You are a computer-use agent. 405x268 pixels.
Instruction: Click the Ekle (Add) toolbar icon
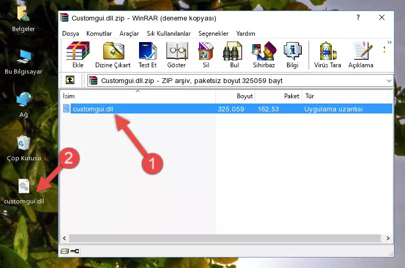[78, 55]
